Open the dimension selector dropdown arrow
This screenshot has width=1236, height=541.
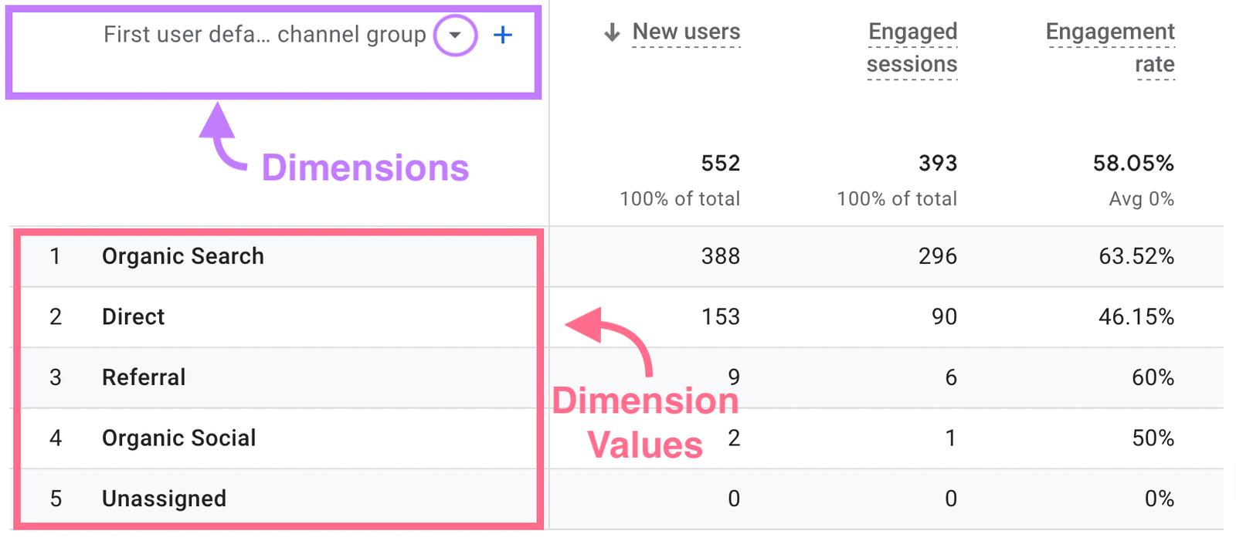coord(455,35)
